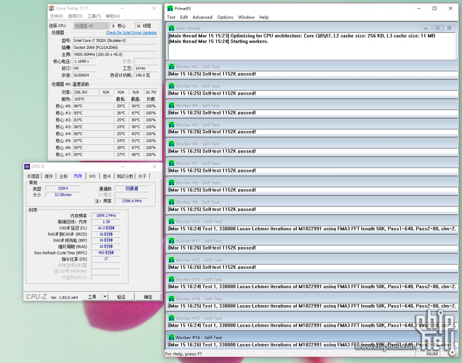462x363 pixels.
Task: Switch to CPU-Z 缓存 tab
Action: 49,176
